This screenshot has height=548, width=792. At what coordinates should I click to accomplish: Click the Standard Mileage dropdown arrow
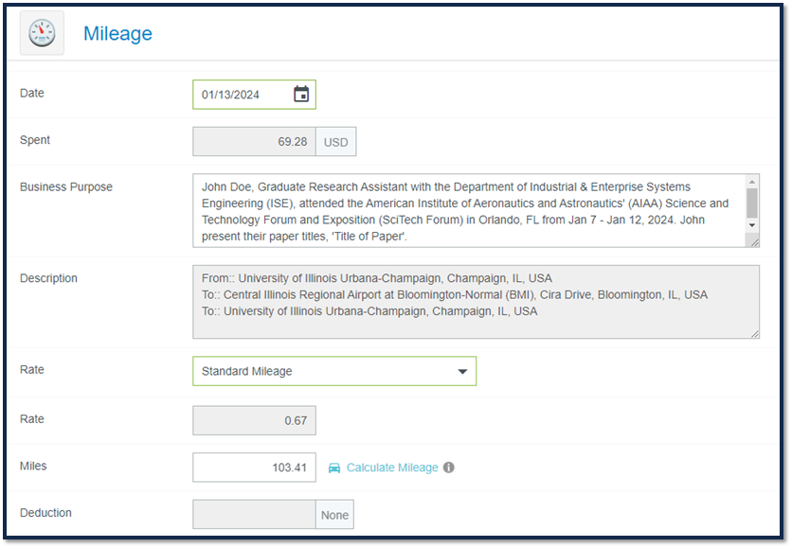(x=462, y=372)
